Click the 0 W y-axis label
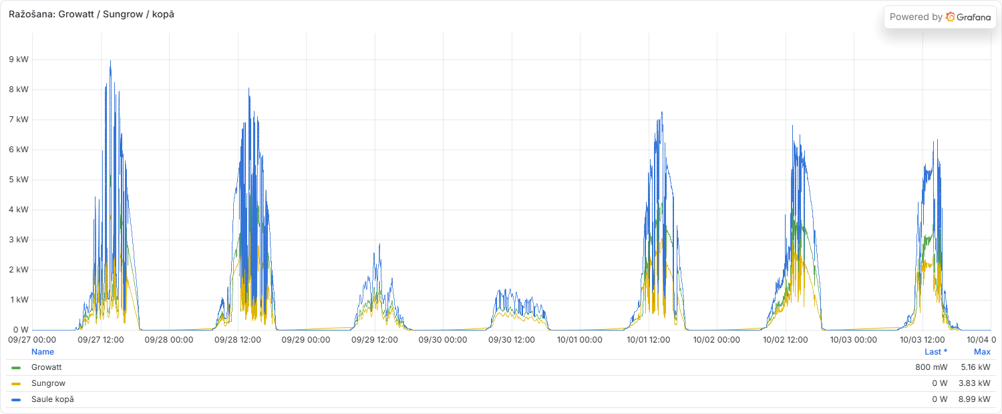1002x414 pixels. [21, 330]
